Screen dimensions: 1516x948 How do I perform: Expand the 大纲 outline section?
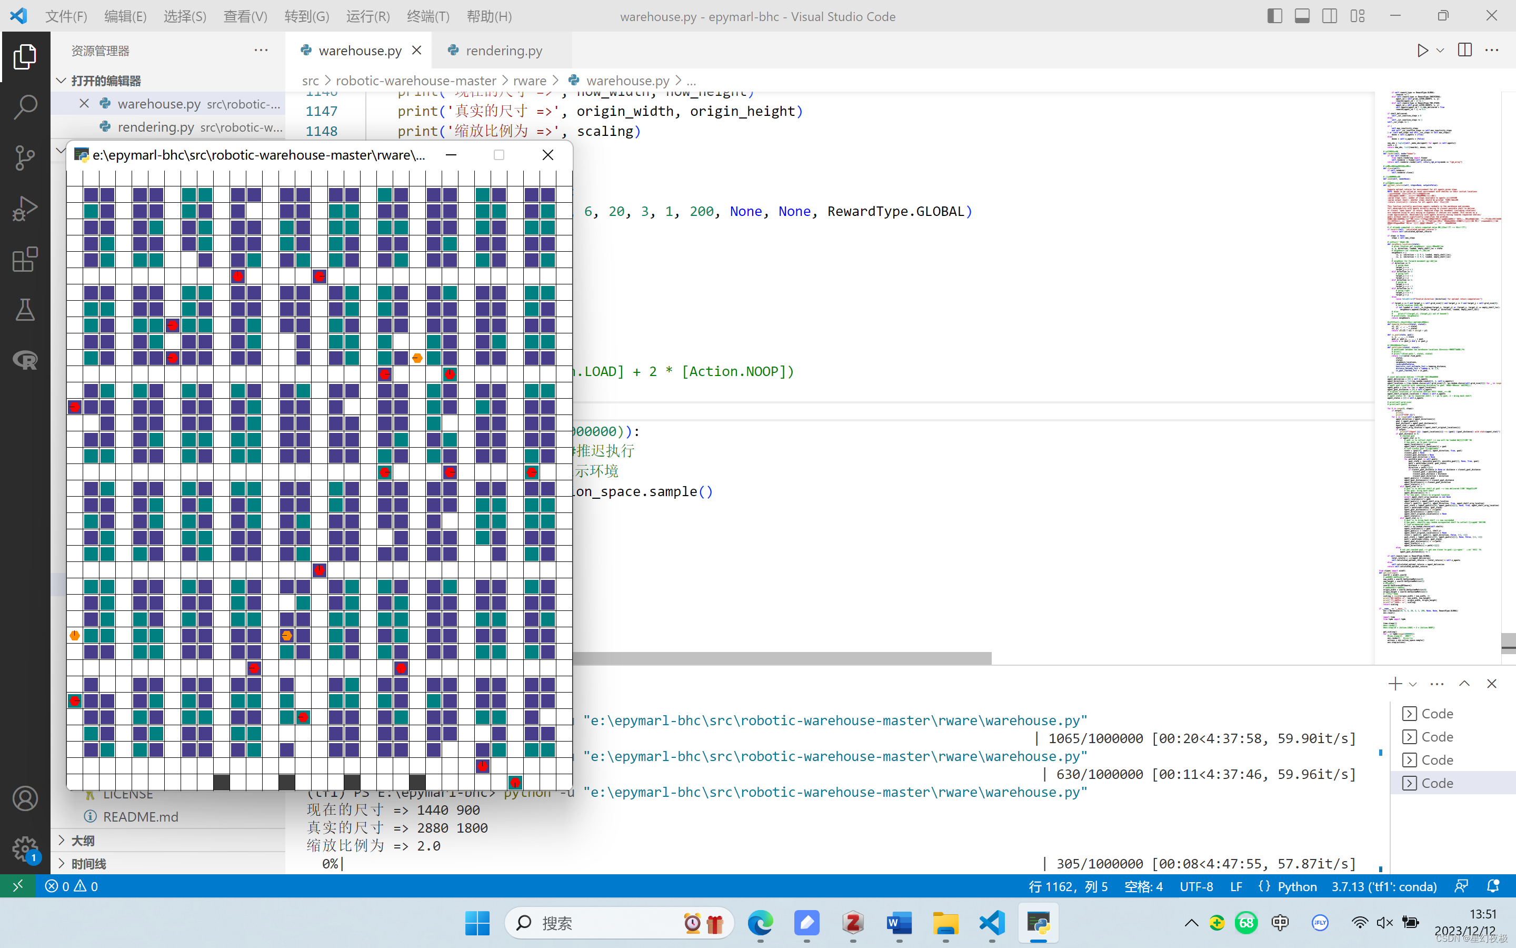tap(62, 840)
